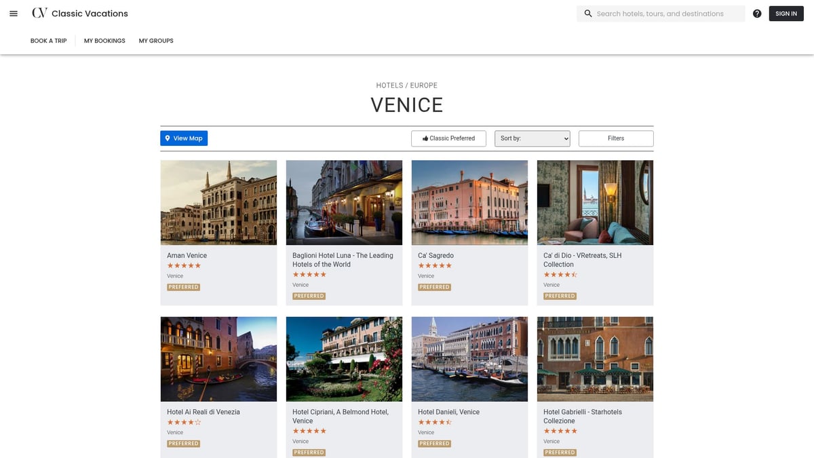Click the star rating under Ca' Sagredo
This screenshot has width=814, height=458.
pos(435,265)
